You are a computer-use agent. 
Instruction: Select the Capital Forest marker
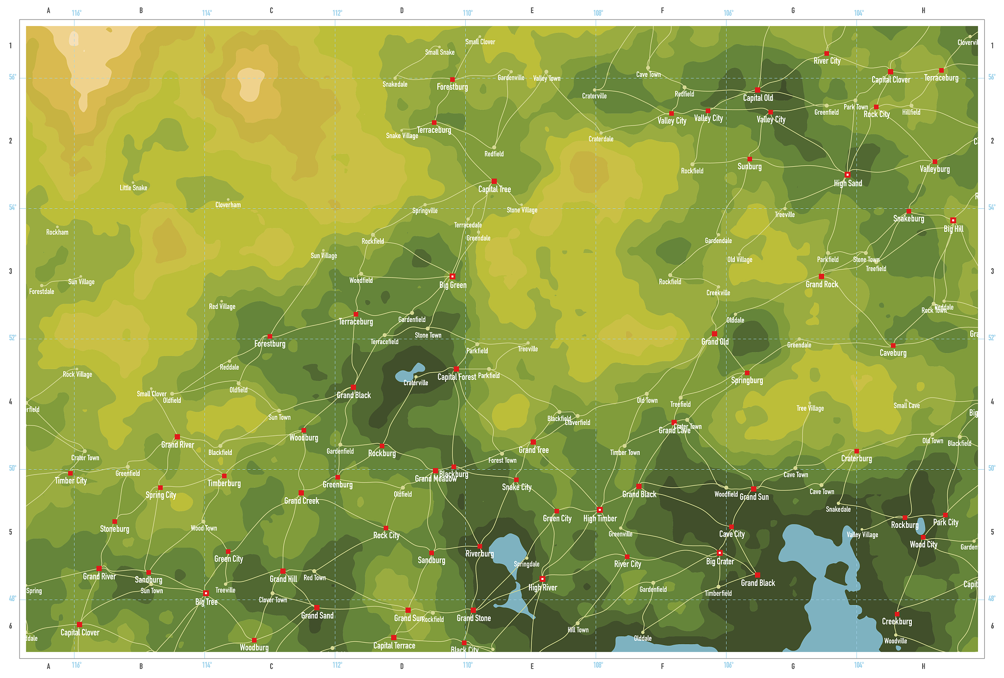pos(456,369)
